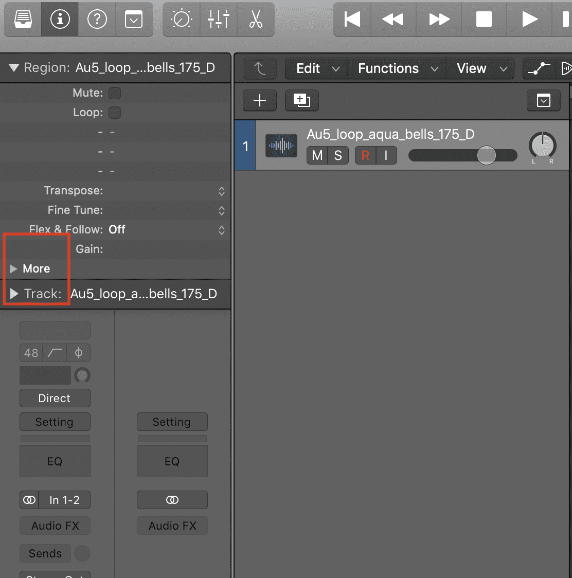Duplicate track with the plus-stack button
572x578 pixels.
[301, 100]
